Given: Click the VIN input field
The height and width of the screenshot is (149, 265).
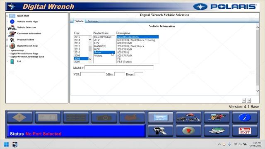Looking at the screenshot, I should [93, 74].
